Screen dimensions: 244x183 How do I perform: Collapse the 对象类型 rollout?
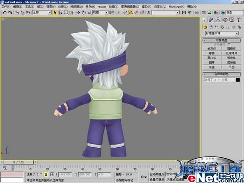pos(222,40)
